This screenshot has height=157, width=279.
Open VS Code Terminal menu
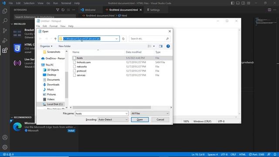pos(66,3)
